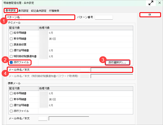Check 賞与明細書 under PCメール
The image size is (163, 125).
11,39
